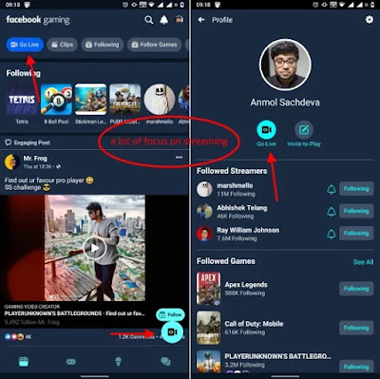
Task: Open the home feed icon in the bottom bar
Action: tap(24, 362)
